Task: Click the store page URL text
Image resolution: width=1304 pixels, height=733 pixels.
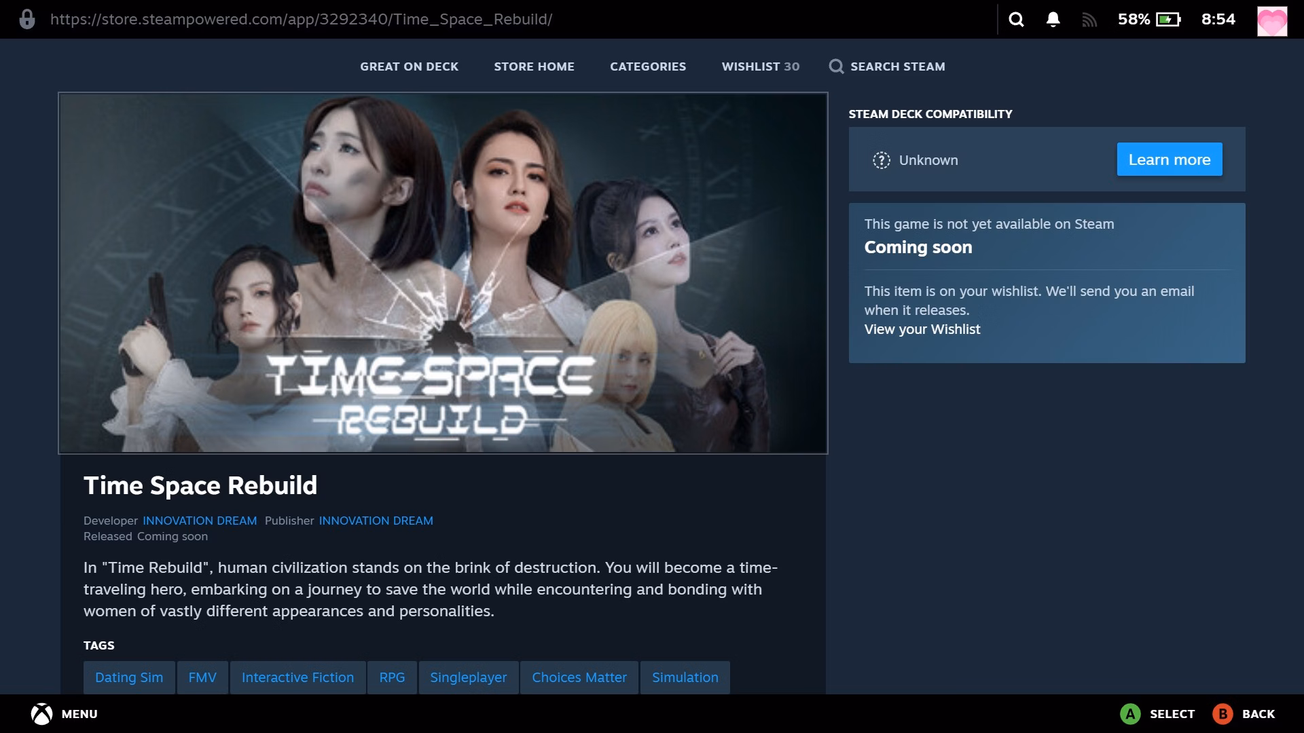Action: [301, 19]
